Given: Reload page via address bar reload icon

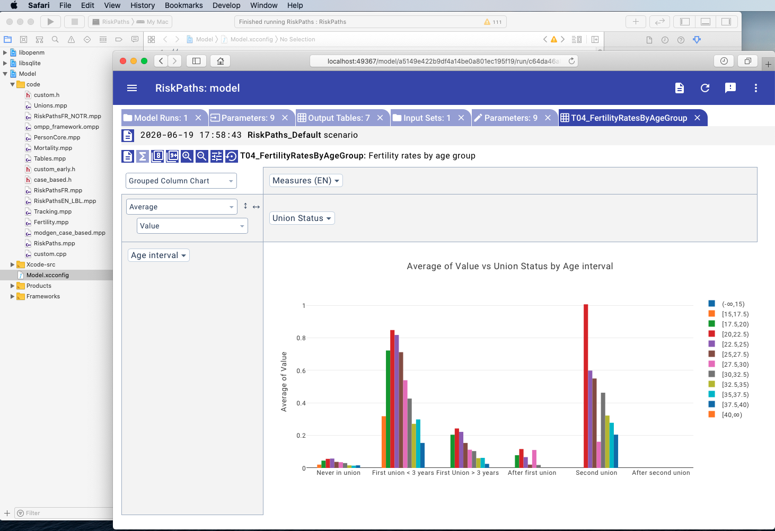Looking at the screenshot, I should pos(571,61).
